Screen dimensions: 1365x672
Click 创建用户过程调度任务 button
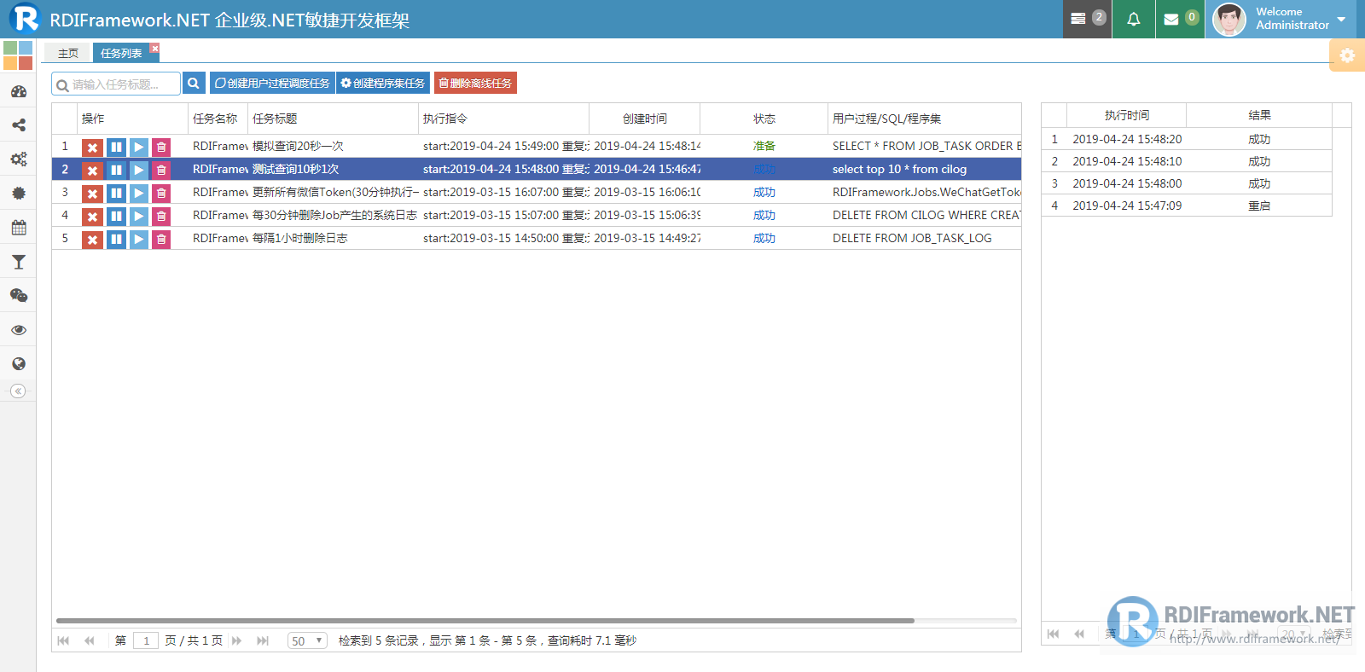[272, 83]
